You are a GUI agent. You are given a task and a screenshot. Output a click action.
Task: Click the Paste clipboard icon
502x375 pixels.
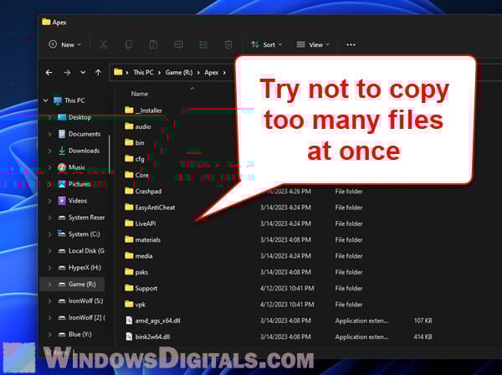coord(153,44)
